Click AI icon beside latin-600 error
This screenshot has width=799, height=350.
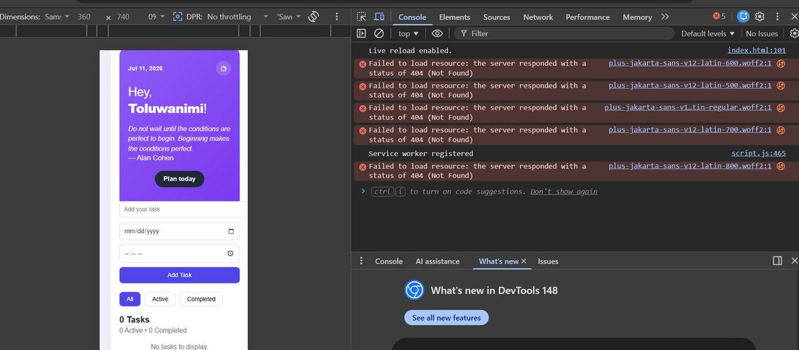781,64
